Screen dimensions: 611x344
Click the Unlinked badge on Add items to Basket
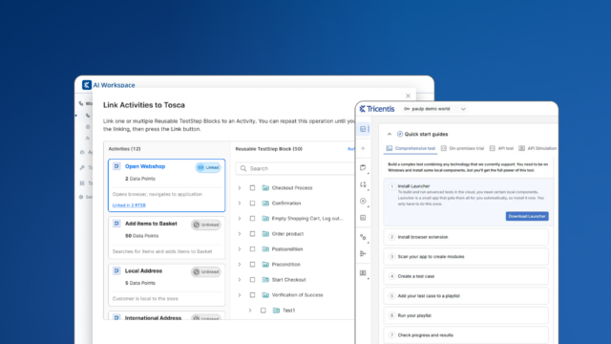click(206, 225)
